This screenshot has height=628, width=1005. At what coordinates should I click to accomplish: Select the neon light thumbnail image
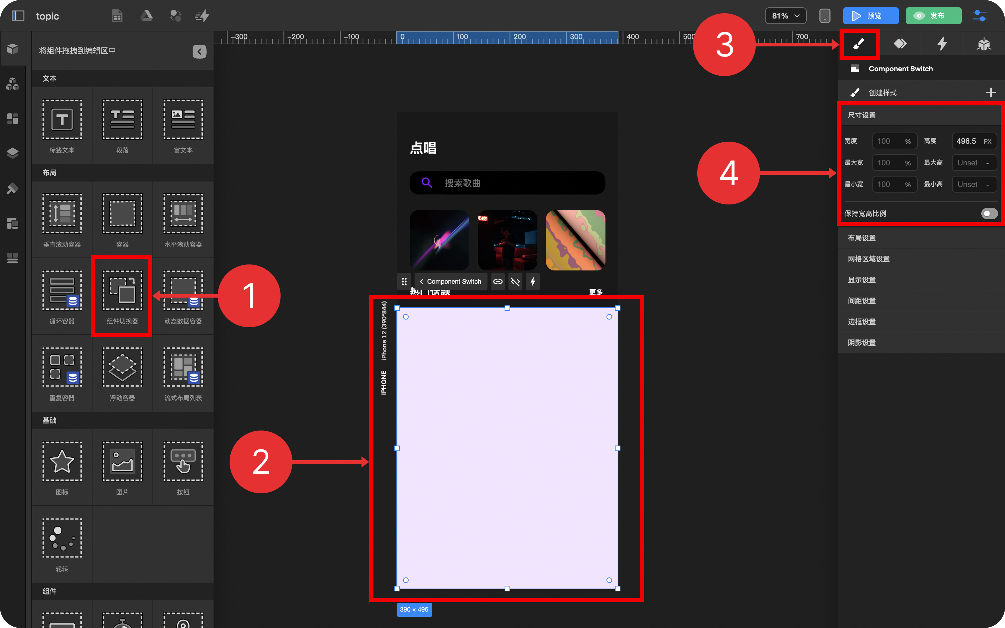click(x=439, y=240)
